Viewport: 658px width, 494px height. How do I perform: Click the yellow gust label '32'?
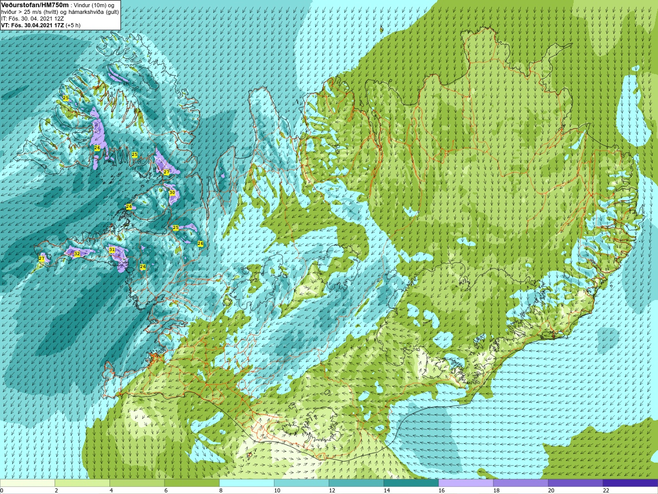pyautogui.click(x=77, y=254)
